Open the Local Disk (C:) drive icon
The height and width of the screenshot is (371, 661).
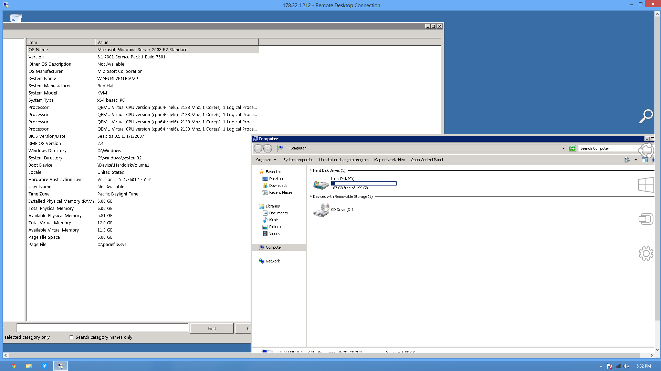coord(321,184)
